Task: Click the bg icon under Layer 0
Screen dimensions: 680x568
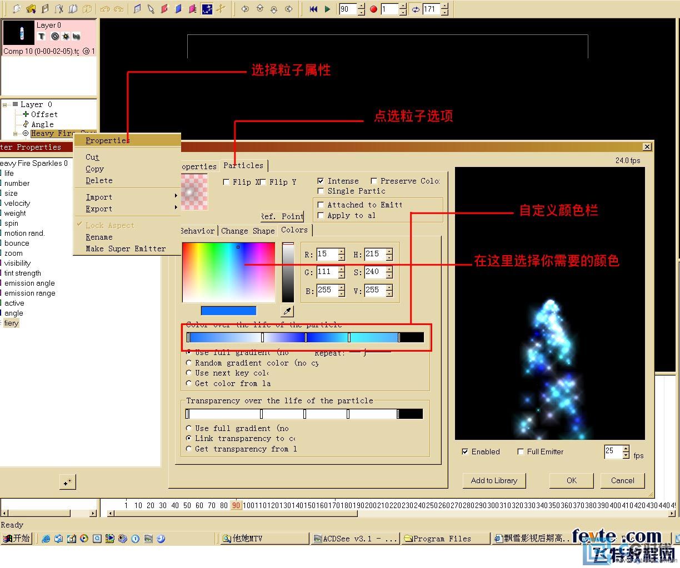Action: 76,36
